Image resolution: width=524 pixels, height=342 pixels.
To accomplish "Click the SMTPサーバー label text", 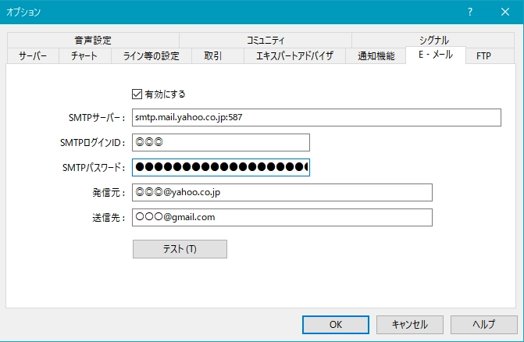I will [97, 118].
